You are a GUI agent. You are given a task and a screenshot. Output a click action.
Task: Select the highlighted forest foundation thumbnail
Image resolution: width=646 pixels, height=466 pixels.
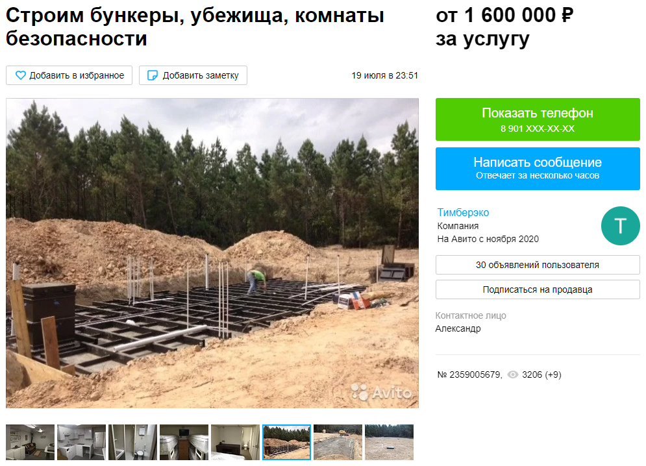(x=286, y=442)
